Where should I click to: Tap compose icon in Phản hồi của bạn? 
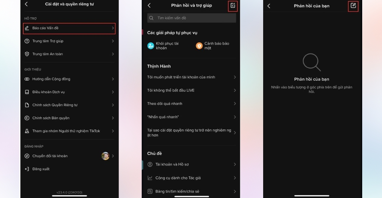pos(353,5)
